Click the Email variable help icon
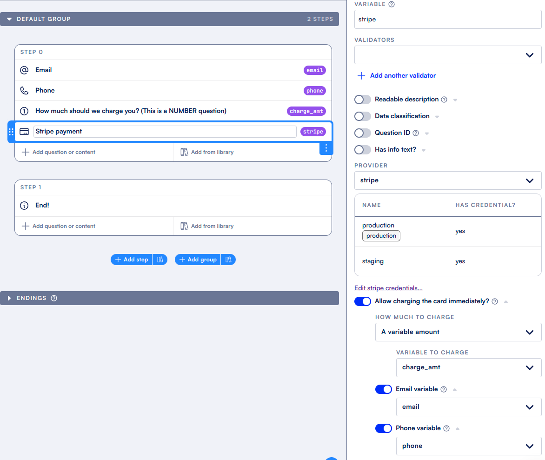The width and height of the screenshot is (545, 460). (x=444, y=389)
